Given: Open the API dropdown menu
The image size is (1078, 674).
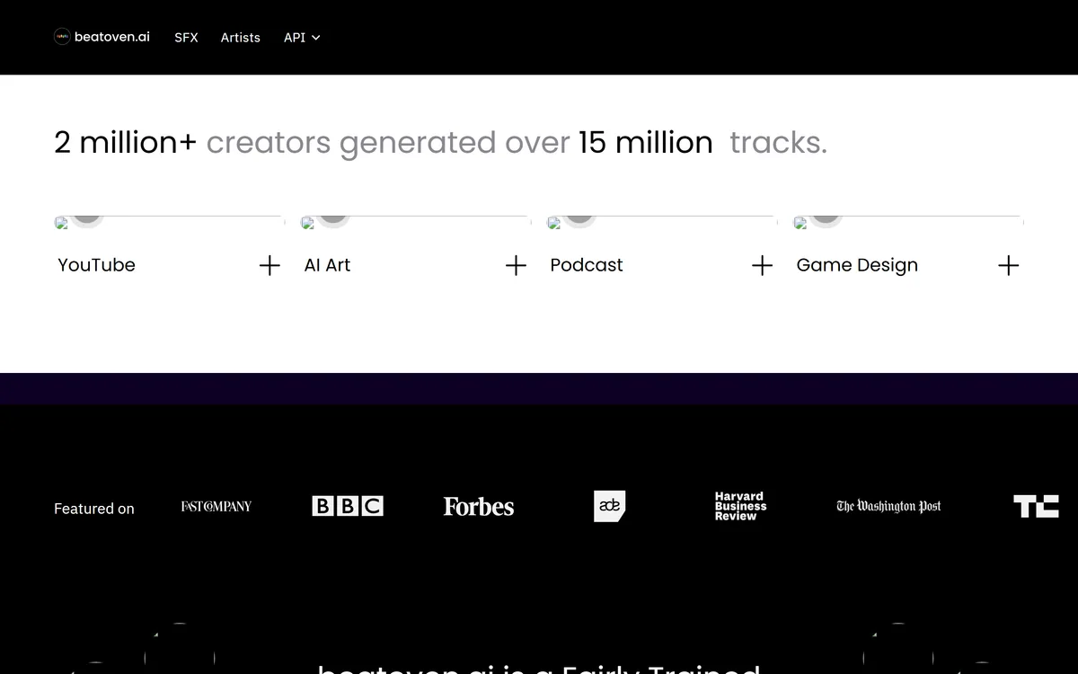Looking at the screenshot, I should 302,38.
